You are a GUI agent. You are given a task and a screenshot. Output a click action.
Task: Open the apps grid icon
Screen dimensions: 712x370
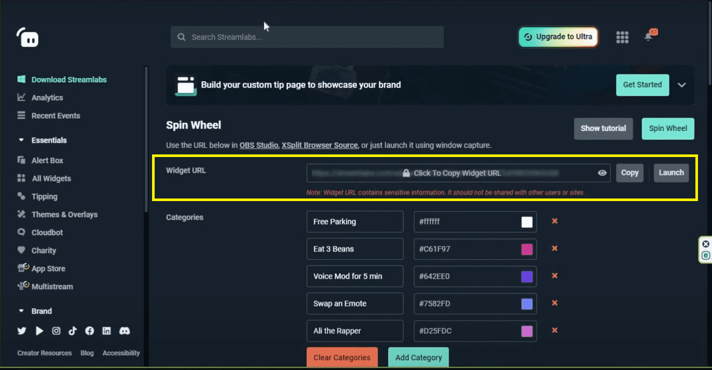622,37
